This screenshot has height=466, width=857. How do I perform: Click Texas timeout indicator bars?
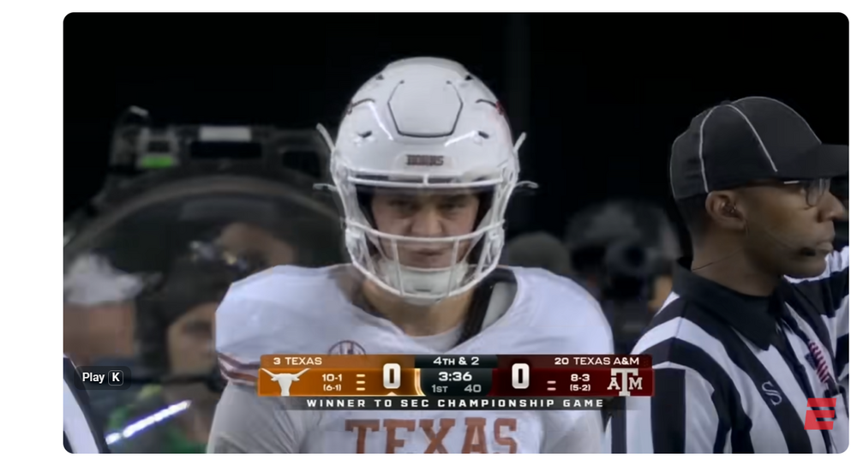(360, 382)
